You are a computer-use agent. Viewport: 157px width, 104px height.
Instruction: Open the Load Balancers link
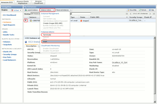(x=10, y=60)
